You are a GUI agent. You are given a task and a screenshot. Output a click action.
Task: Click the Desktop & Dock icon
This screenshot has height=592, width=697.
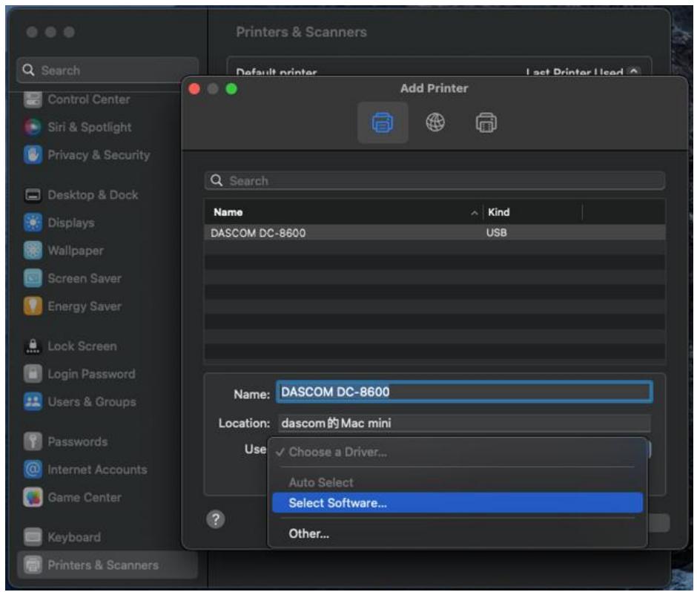click(x=33, y=195)
